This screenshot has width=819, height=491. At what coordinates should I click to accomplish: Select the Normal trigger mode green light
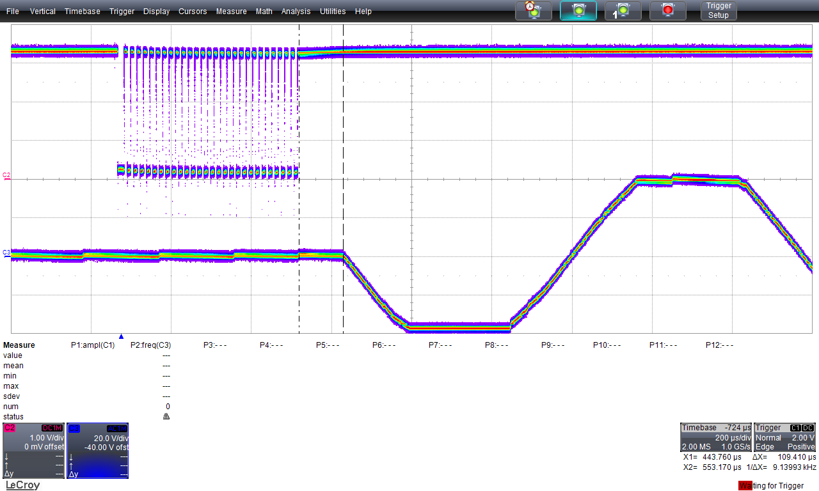click(x=578, y=10)
